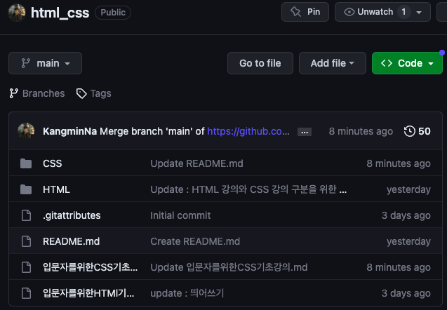Image resolution: width=447 pixels, height=310 pixels.
Task: Open the KangminNa author link
Action: (x=70, y=131)
